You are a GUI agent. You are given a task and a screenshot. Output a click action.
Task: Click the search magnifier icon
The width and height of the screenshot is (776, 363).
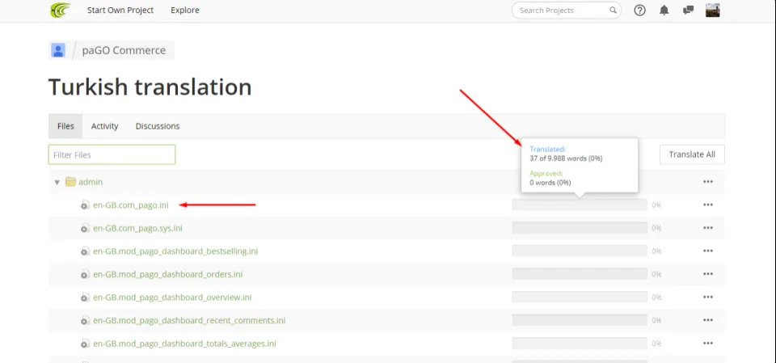(613, 10)
